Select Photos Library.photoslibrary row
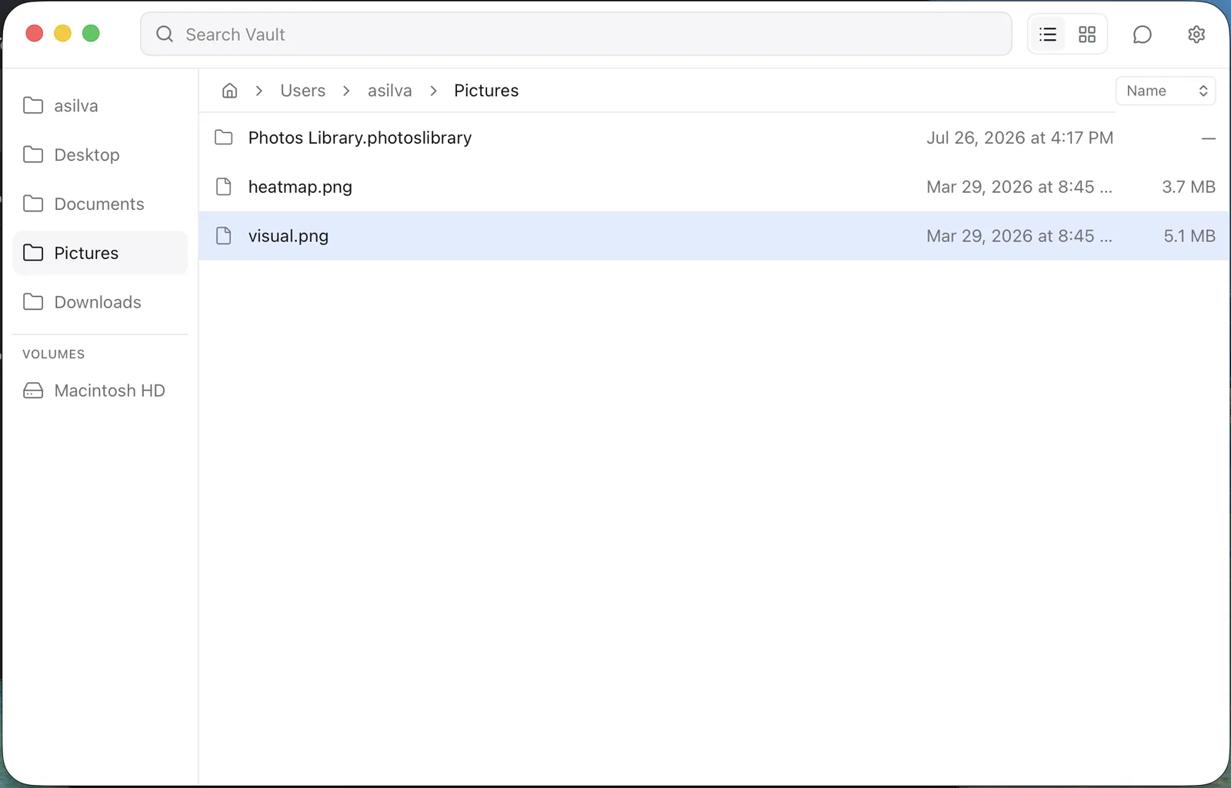The height and width of the screenshot is (788, 1231). click(x=714, y=138)
